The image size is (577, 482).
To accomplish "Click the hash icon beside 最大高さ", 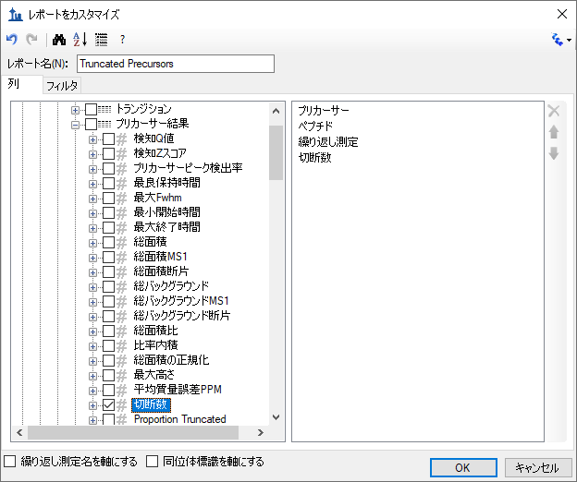I will tap(122, 375).
